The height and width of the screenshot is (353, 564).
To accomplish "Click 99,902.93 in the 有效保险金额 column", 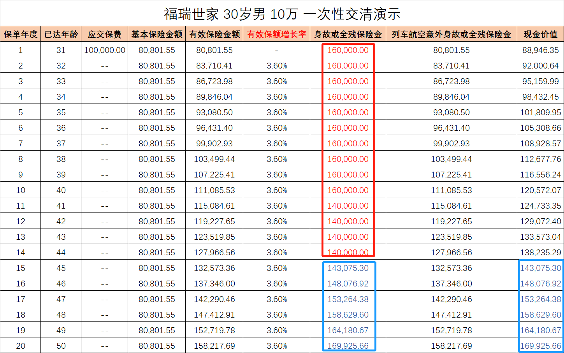I will coord(214,144).
